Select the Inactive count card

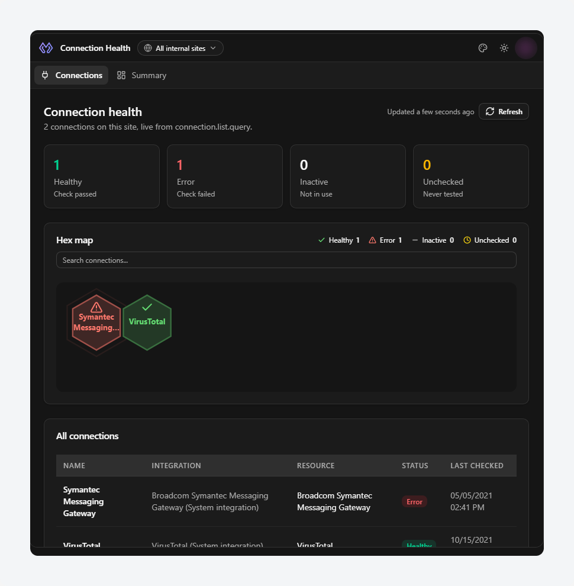347,176
